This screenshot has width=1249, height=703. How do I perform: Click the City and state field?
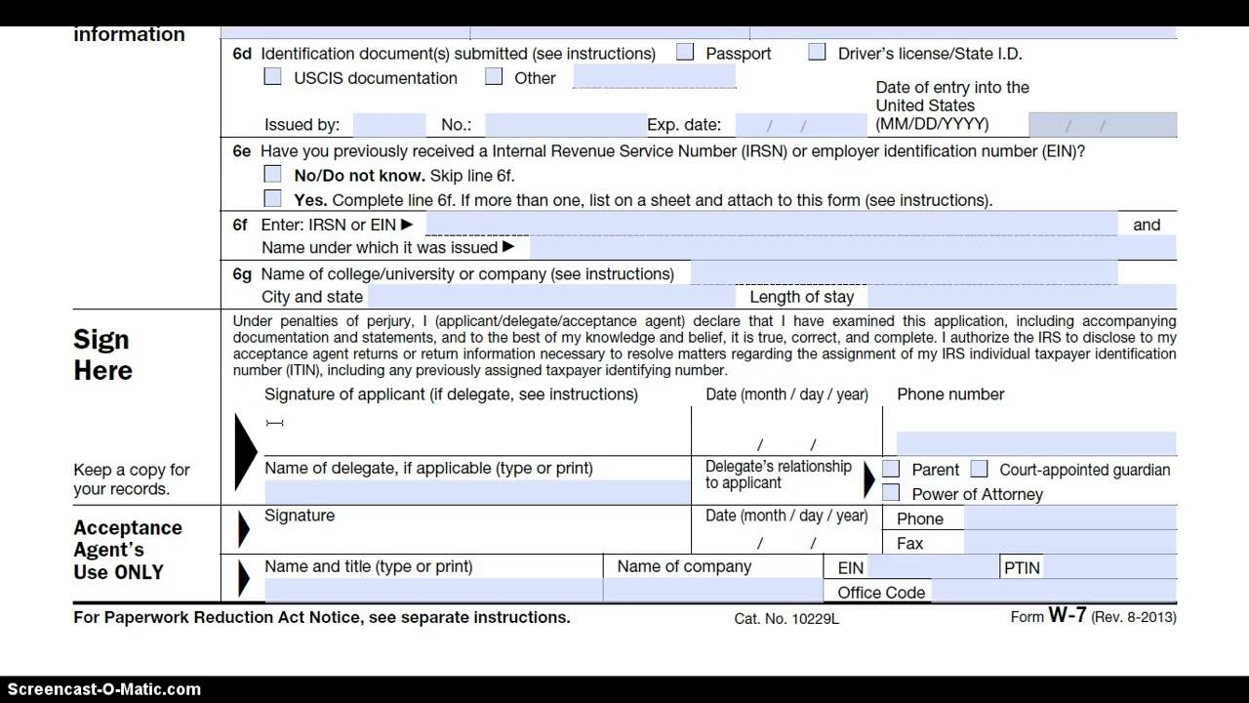tap(551, 296)
